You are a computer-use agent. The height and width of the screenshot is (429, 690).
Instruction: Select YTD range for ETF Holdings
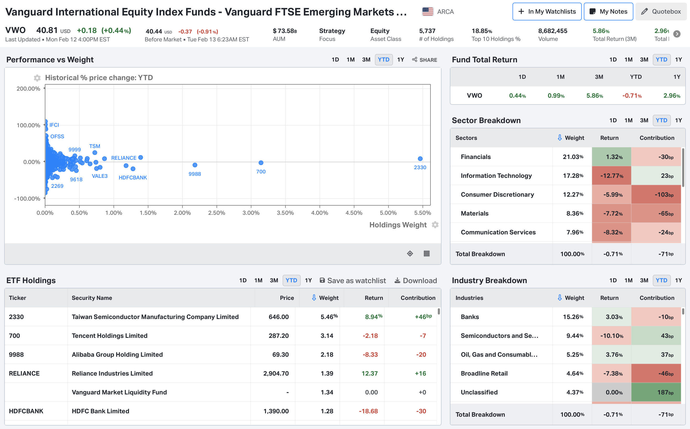291,280
